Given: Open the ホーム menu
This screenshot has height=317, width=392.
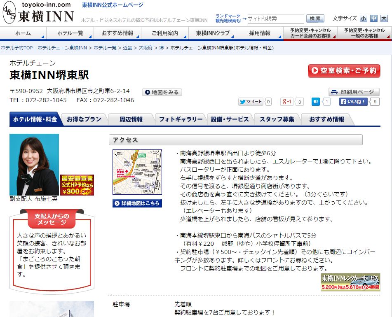Looking at the screenshot, I should pos(23,33).
